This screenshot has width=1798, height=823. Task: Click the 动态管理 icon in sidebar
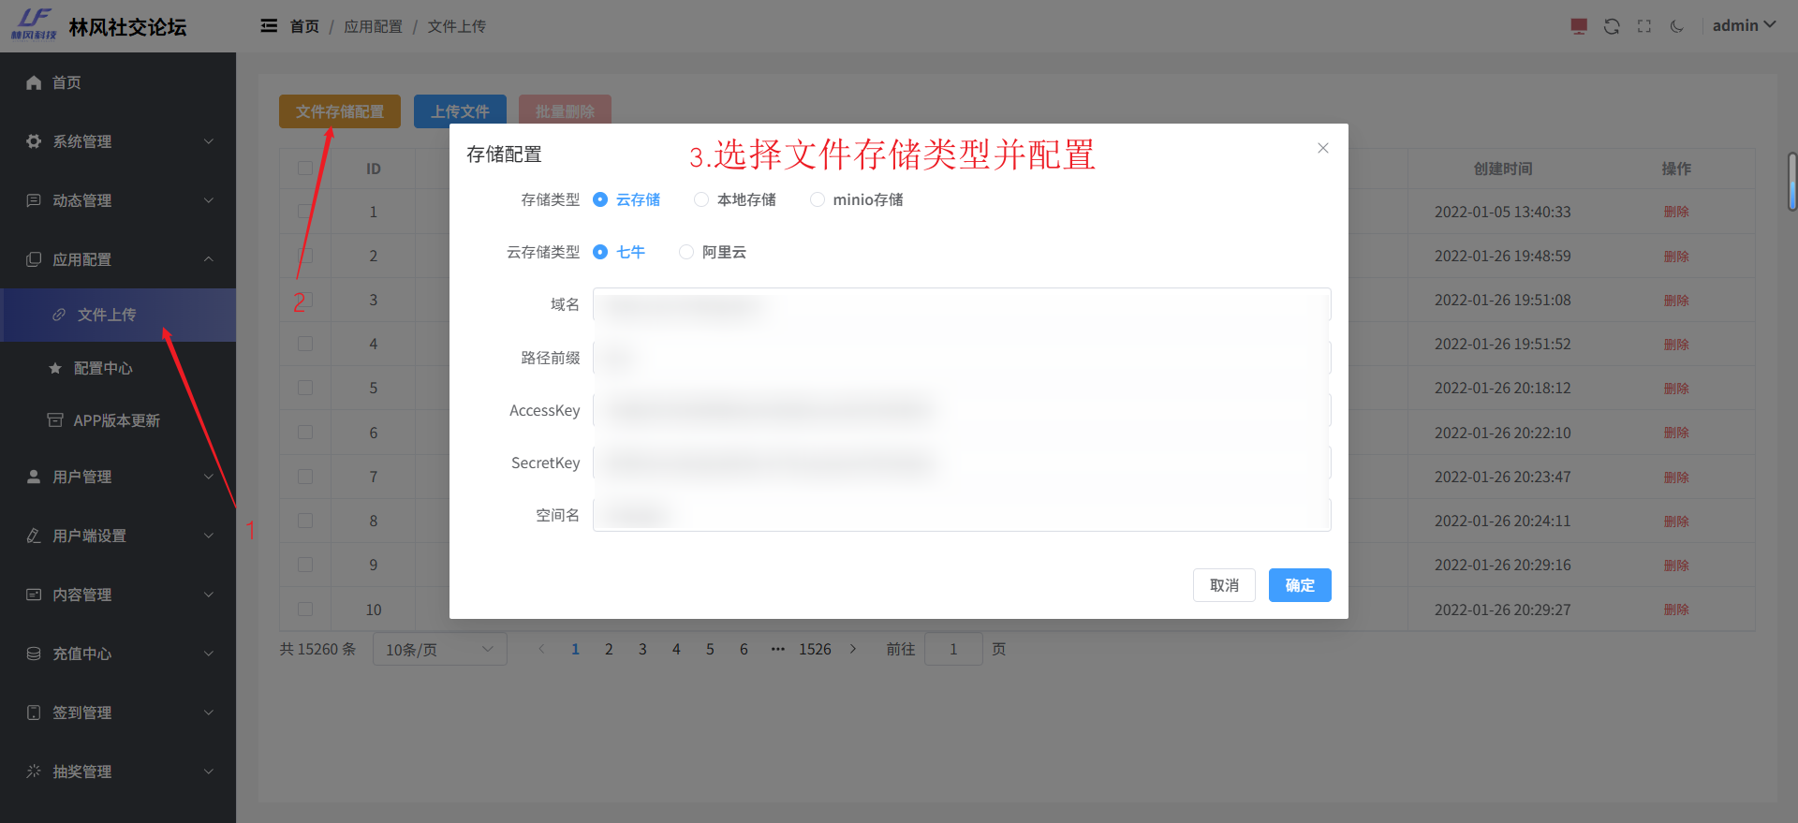tap(34, 200)
